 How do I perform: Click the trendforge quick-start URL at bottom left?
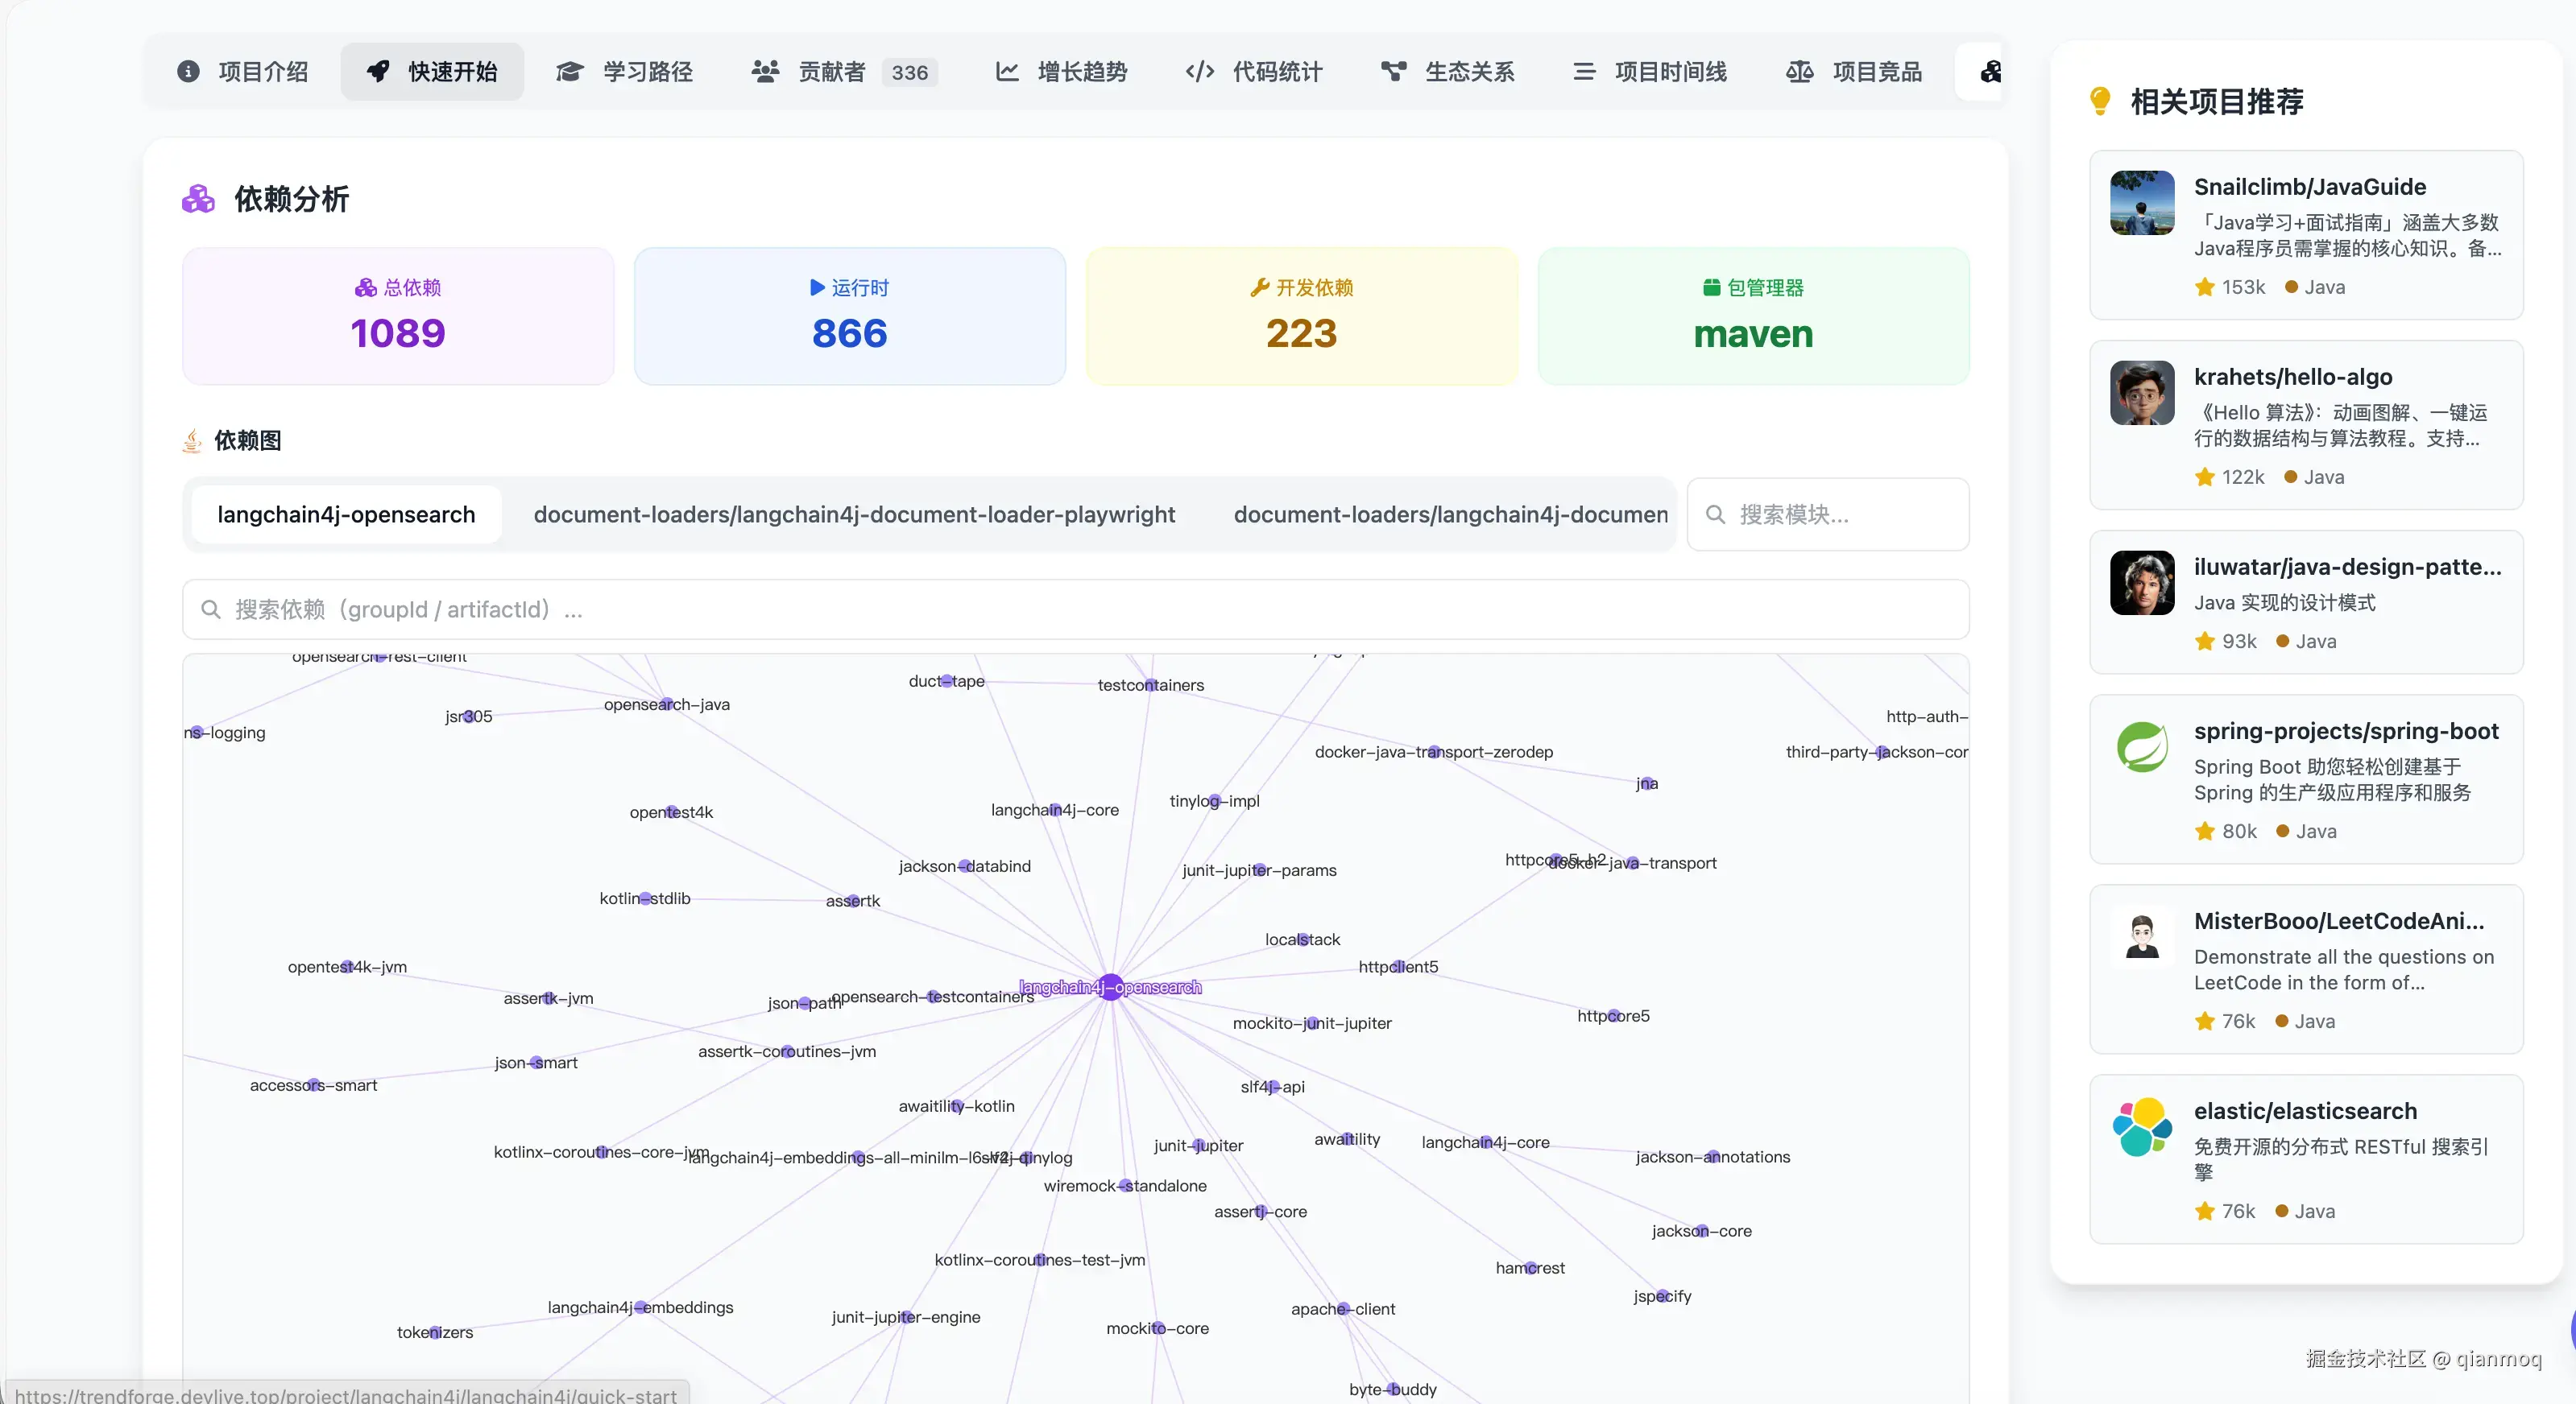point(349,1393)
